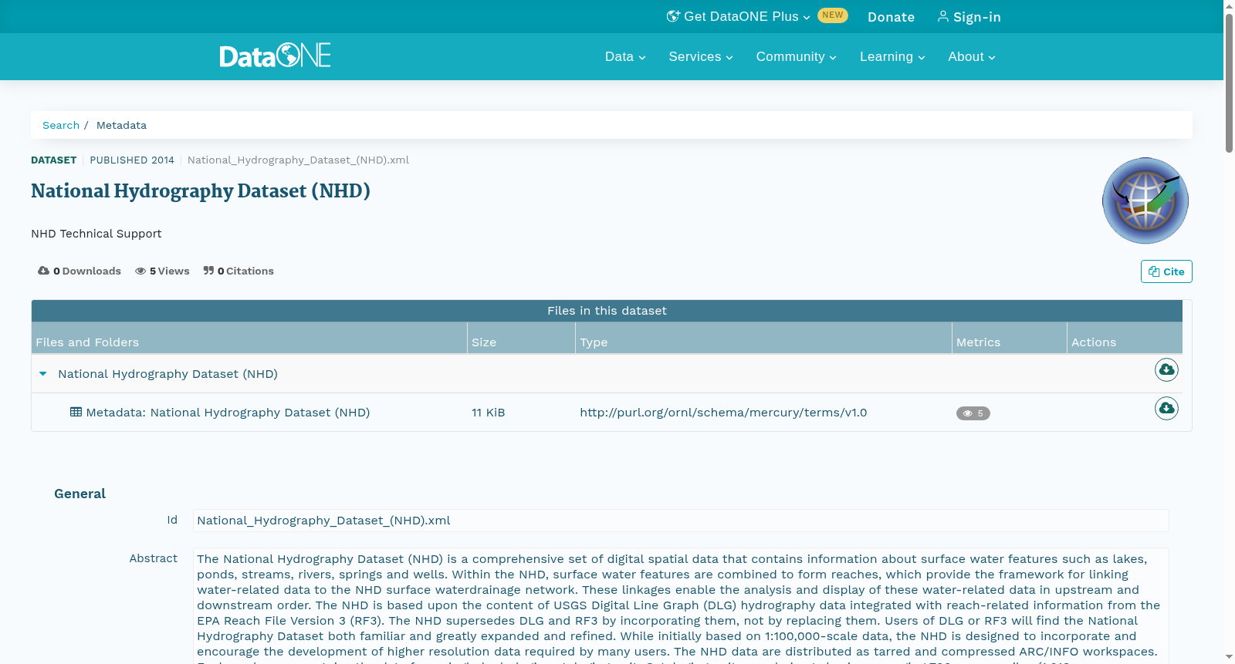The height and width of the screenshot is (664, 1235).
Task: Open the circular globe member node logo
Action: click(1145, 201)
